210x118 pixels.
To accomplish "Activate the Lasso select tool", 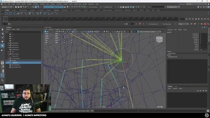I will tap(2, 33).
